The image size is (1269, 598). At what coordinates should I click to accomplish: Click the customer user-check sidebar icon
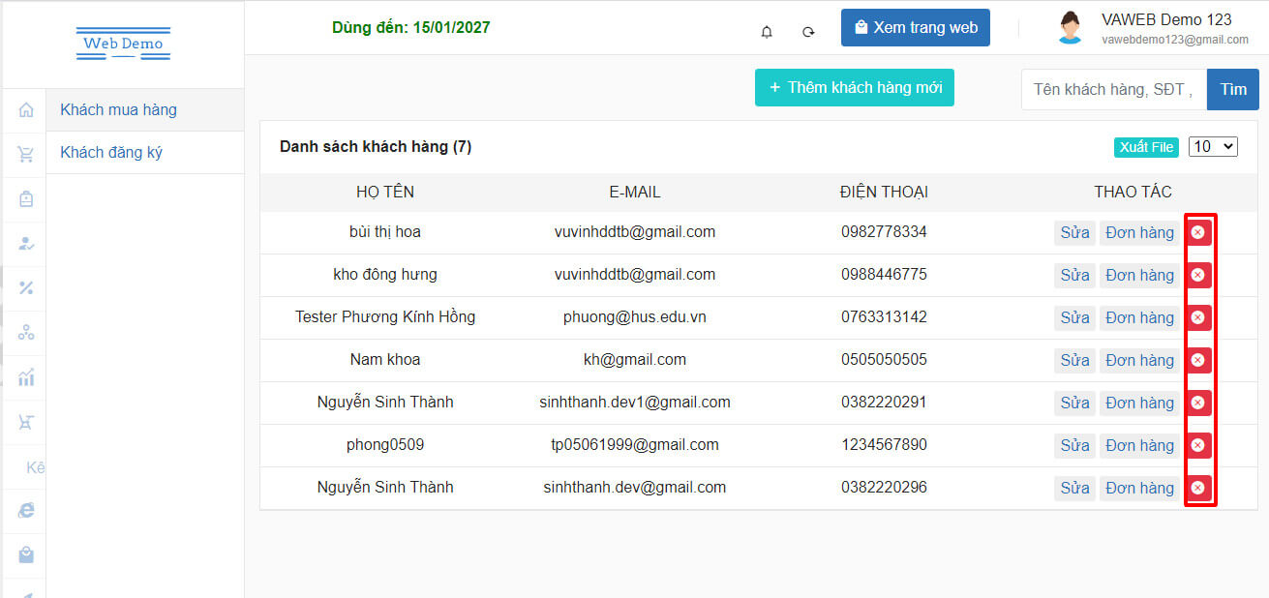tap(26, 243)
